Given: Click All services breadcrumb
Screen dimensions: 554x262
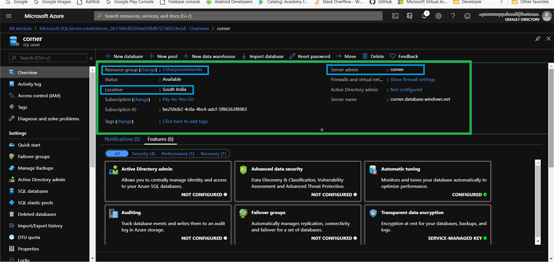Looking at the screenshot, I should coord(20,28).
